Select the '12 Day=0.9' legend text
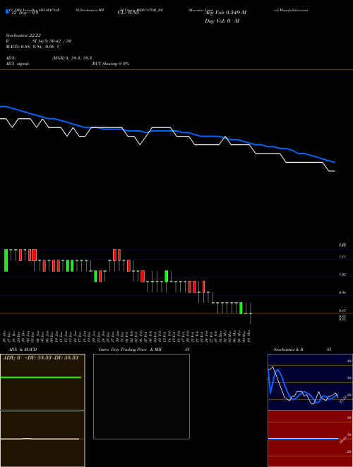This screenshot has height=467, width=353. [25, 13]
